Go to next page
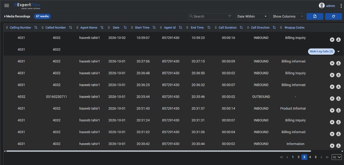The height and width of the screenshot is (165, 344). point(321,157)
